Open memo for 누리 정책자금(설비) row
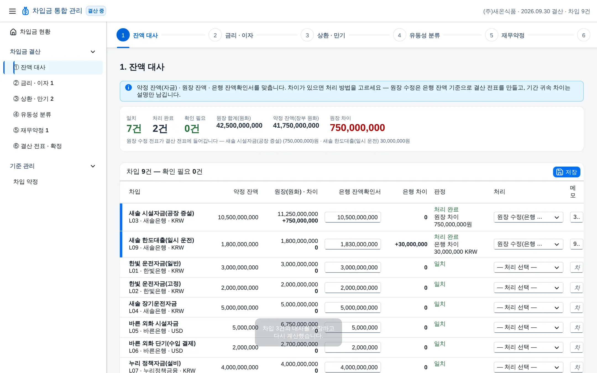The image size is (597, 373). coord(577,367)
